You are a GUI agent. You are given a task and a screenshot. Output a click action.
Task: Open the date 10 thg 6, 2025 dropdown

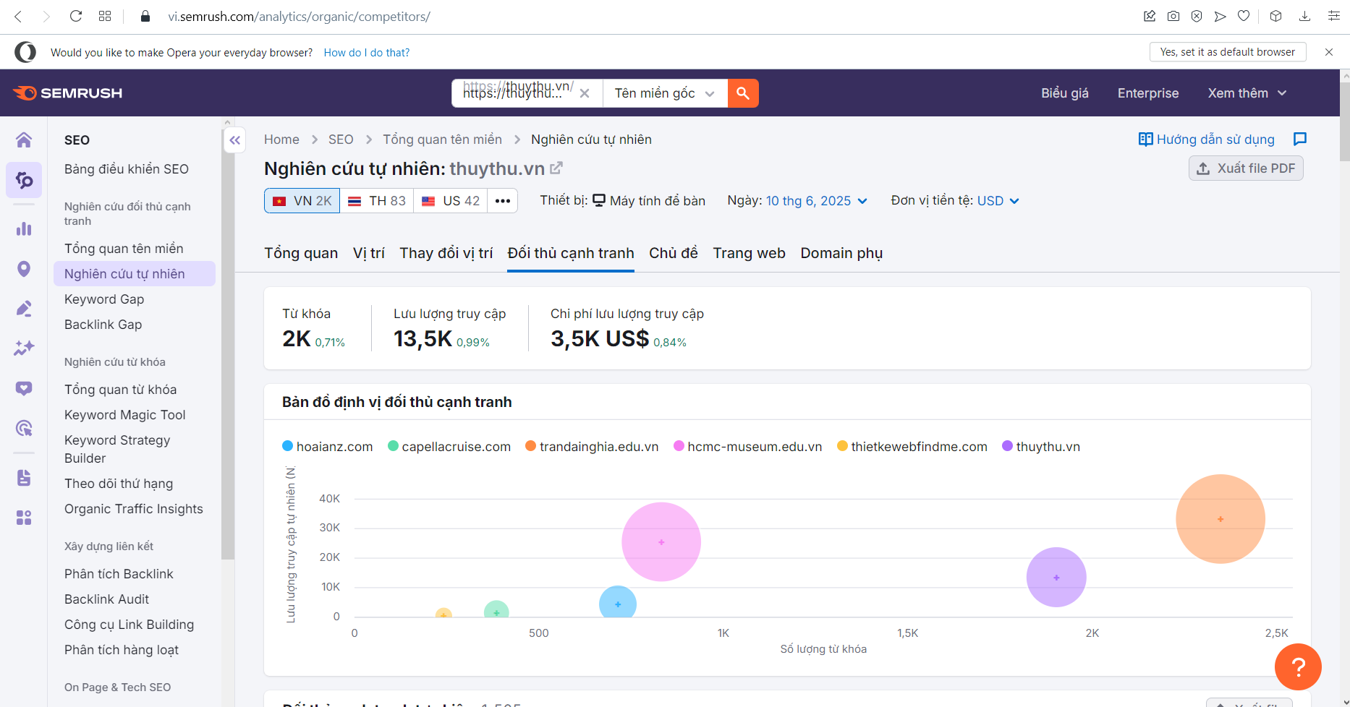tap(817, 201)
